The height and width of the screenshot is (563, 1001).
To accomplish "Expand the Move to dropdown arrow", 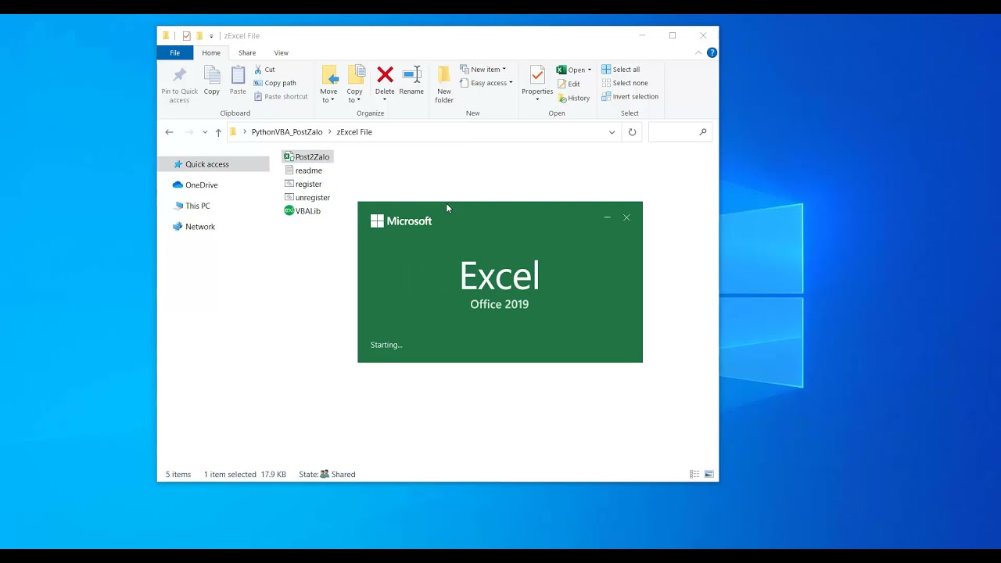I will pos(332,100).
